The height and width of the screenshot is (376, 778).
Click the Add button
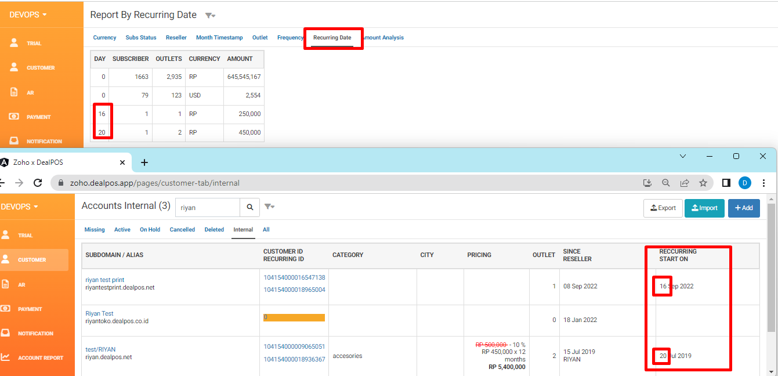(x=744, y=208)
